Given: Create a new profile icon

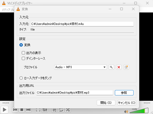Looking at the screenshot, I should [x=126, y=67].
